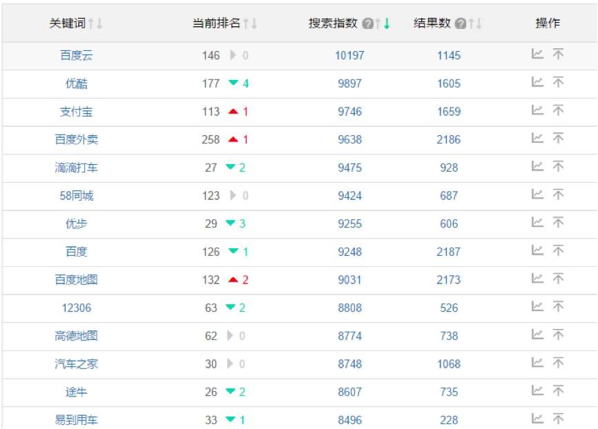Click result count 2187
This screenshot has height=429, width=598.
(449, 252)
